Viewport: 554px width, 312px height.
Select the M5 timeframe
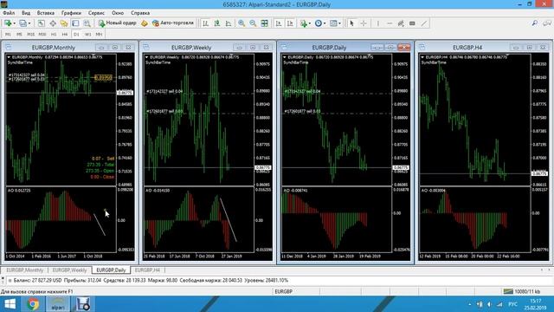pyautogui.click(x=19, y=35)
